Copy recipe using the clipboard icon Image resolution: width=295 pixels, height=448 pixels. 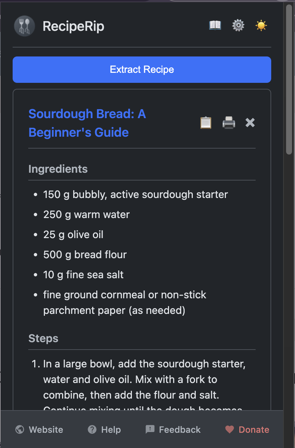pos(206,123)
